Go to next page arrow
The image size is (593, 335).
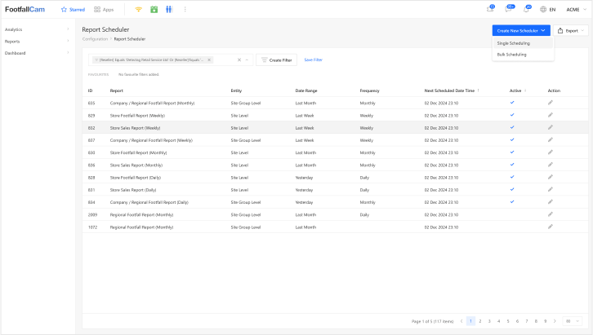(555, 321)
